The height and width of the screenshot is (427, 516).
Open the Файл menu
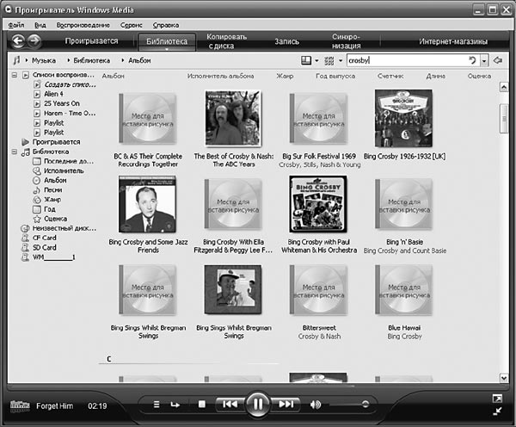(16, 25)
